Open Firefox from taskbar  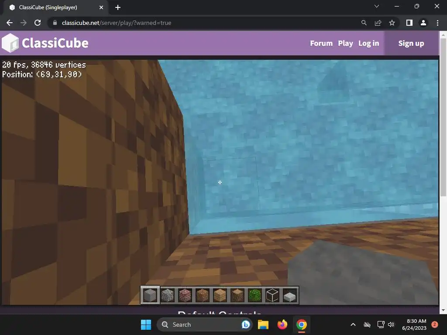pos(282,325)
